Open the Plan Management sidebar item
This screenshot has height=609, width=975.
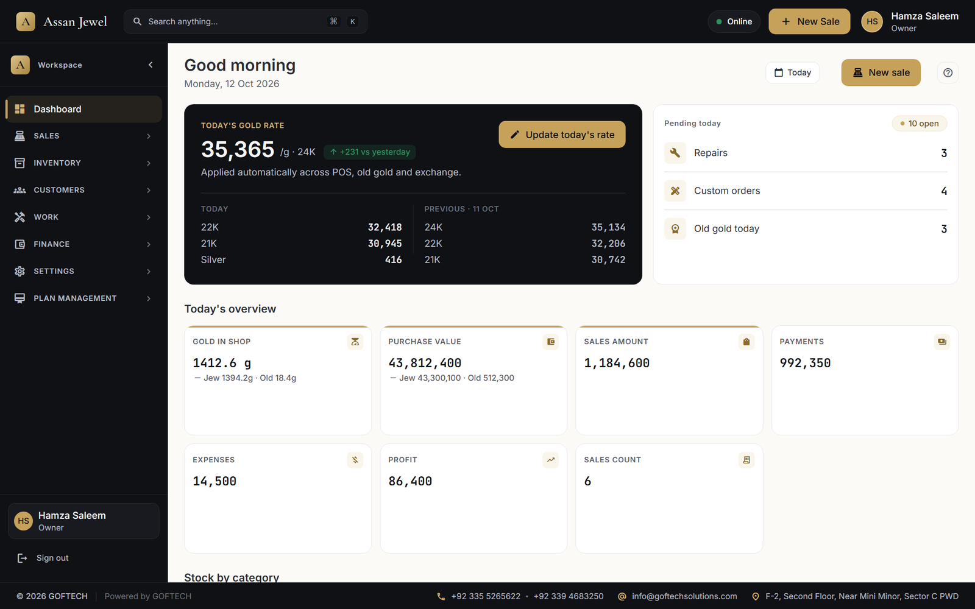83,298
